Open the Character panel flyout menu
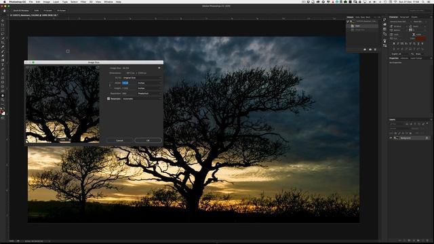 point(431,17)
